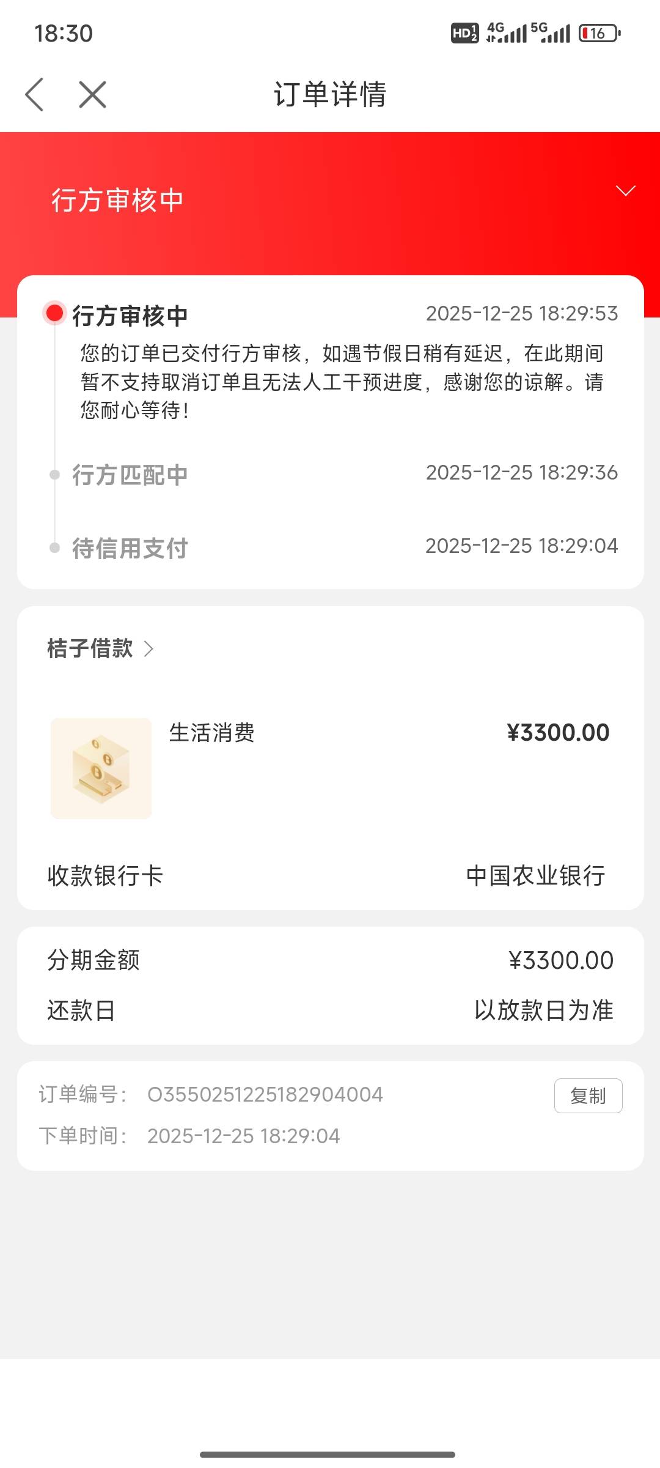This screenshot has height=1468, width=660.
Task: Tap the 5G signal strength icon
Action: tap(551, 33)
